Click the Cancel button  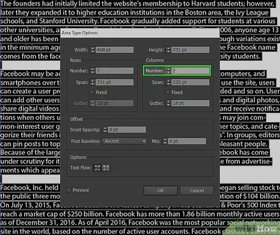click(197, 191)
